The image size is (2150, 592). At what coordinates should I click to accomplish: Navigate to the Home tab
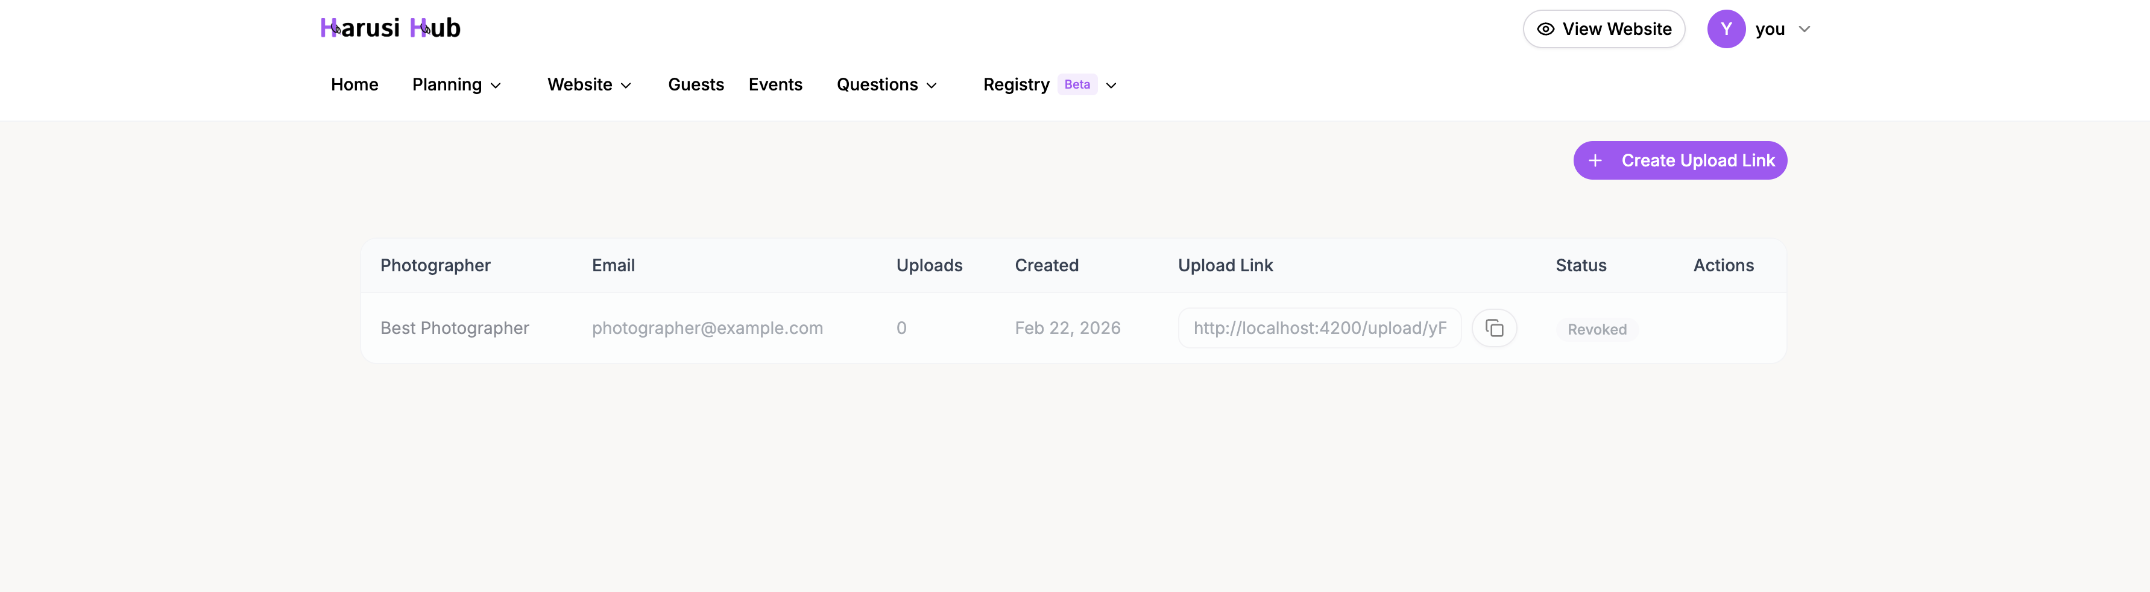pyautogui.click(x=354, y=84)
